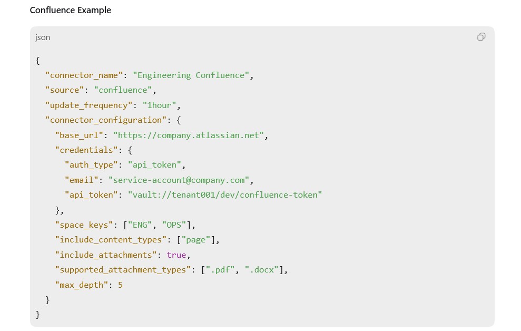
Task: Click the "connector_name" key
Action: click(84, 75)
